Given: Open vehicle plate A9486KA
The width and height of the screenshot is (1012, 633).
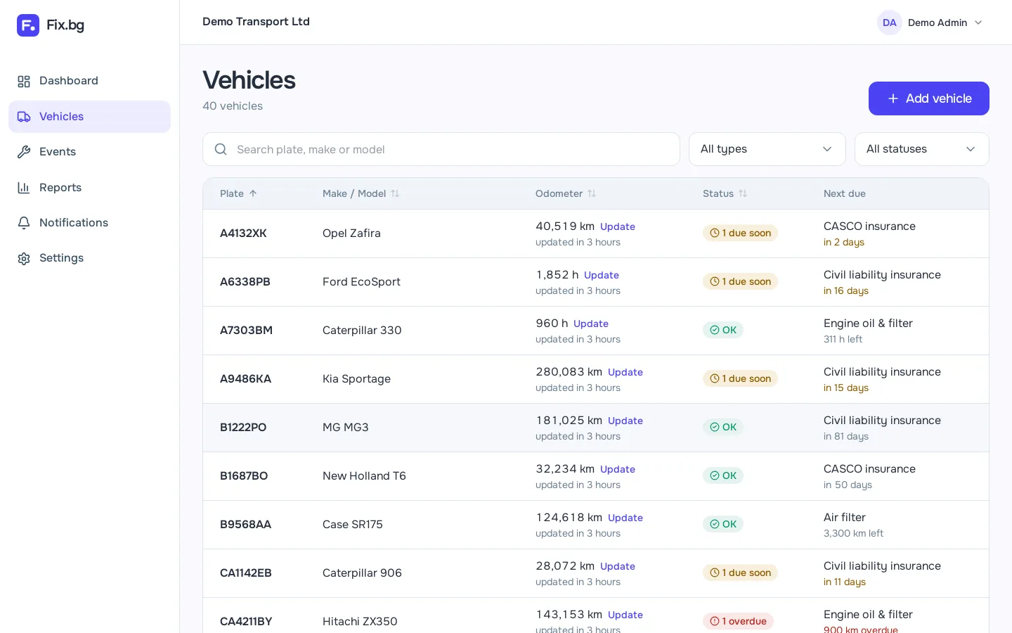Looking at the screenshot, I should pos(245,379).
